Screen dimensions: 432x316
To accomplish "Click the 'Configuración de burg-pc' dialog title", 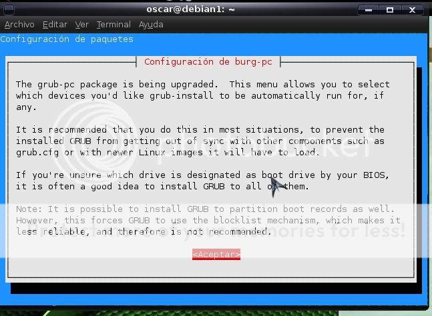I will (x=208, y=62).
